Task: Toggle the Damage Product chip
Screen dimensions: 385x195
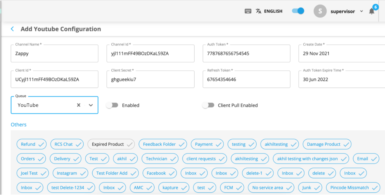Action: click(327, 144)
